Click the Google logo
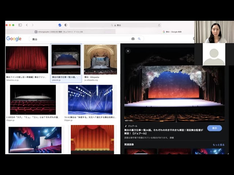 click(14, 39)
